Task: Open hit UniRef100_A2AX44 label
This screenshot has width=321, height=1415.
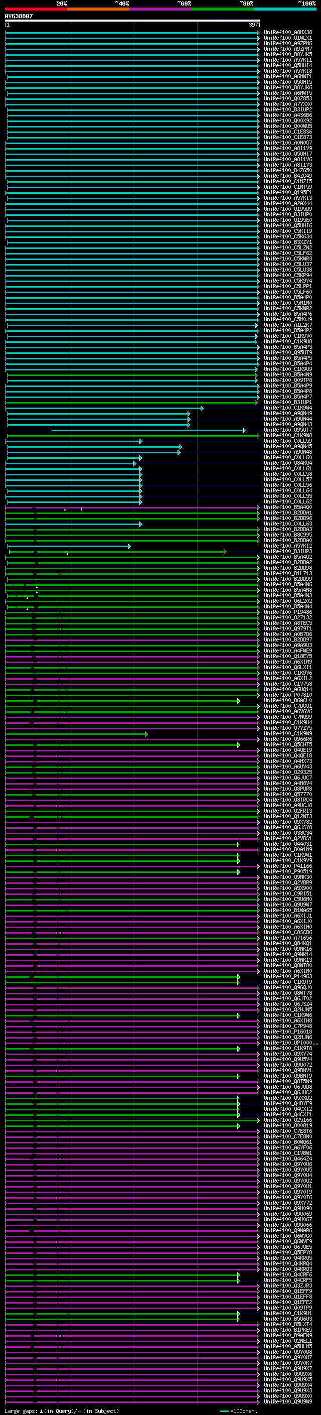Action: 288,204
